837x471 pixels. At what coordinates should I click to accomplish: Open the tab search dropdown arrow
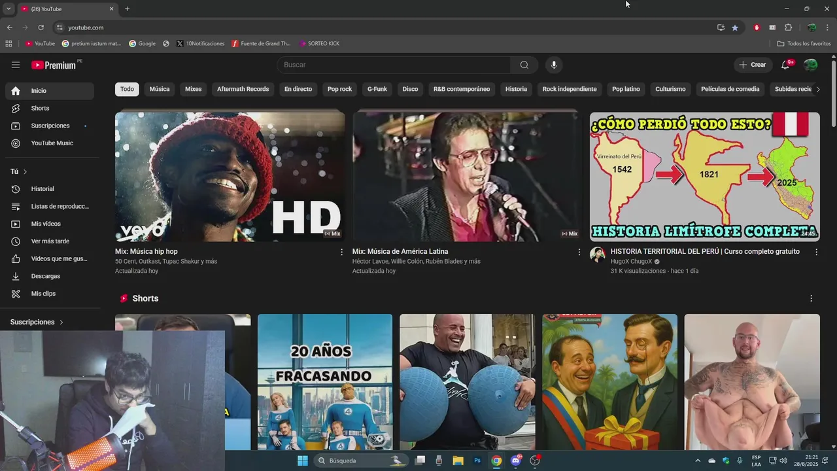9,9
